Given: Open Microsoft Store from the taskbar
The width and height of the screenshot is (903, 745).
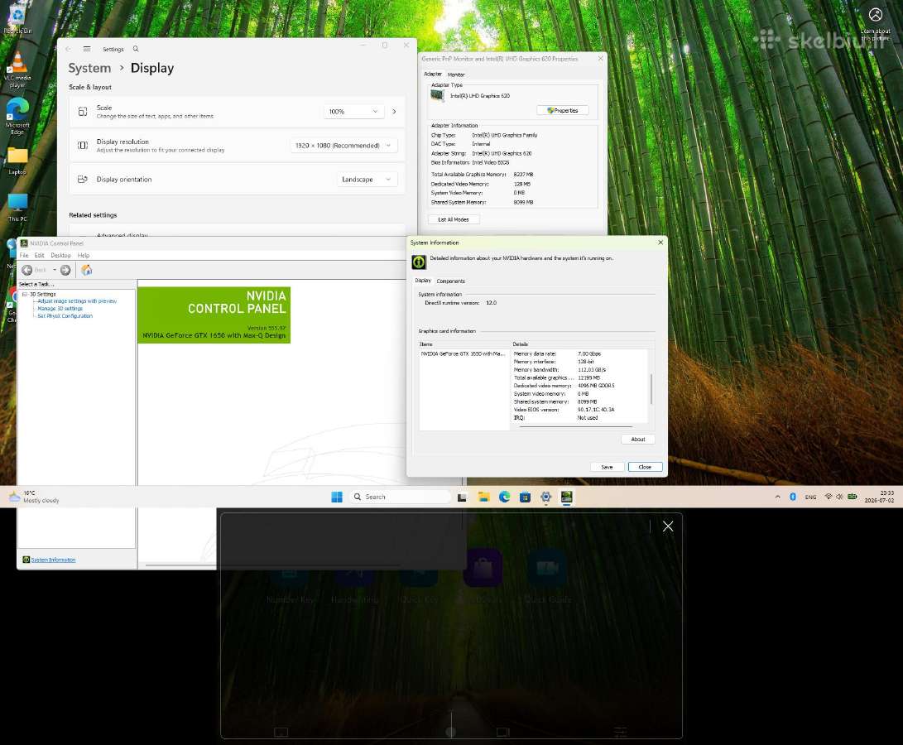Looking at the screenshot, I should [526, 497].
